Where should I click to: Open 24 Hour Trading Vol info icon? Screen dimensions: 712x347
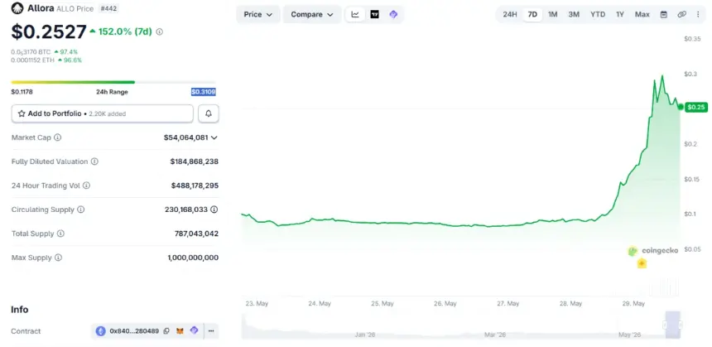point(86,186)
